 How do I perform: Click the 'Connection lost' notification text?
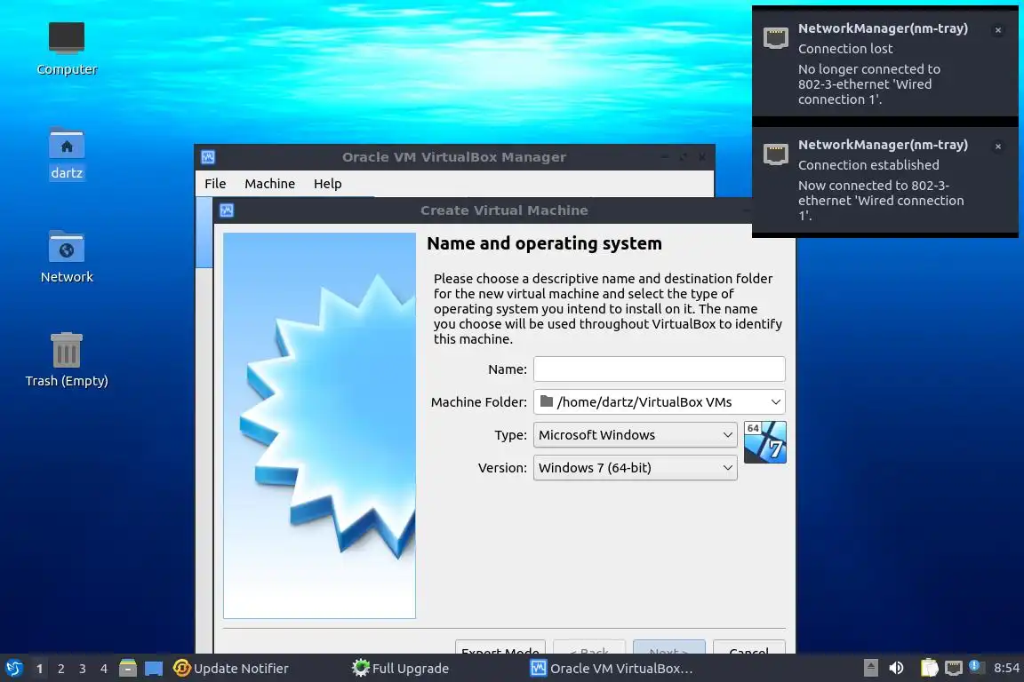tap(845, 48)
